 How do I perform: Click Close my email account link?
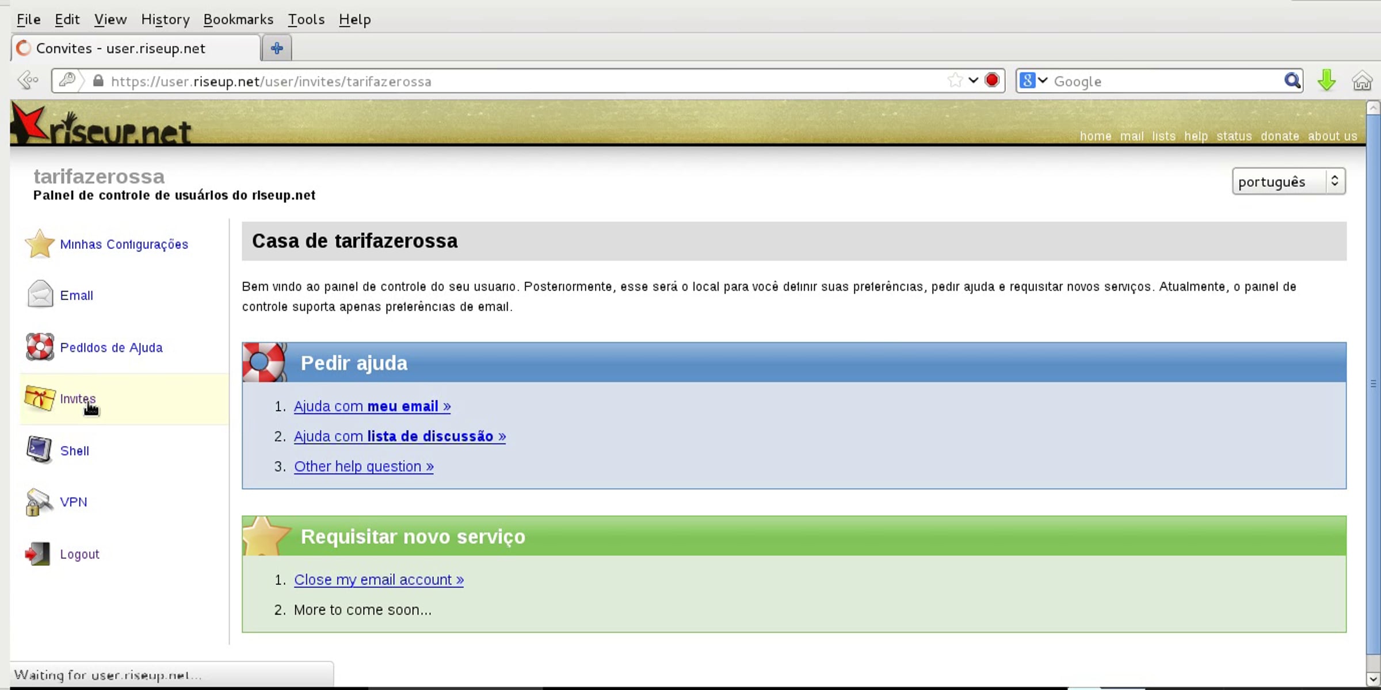(x=379, y=580)
